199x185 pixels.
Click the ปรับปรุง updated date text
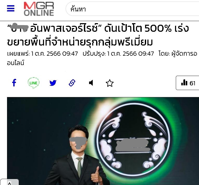click(x=118, y=54)
